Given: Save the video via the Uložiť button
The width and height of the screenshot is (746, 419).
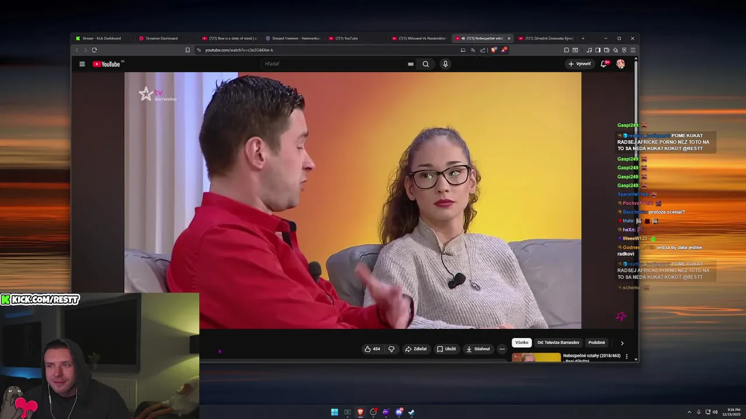Looking at the screenshot, I should click(447, 349).
